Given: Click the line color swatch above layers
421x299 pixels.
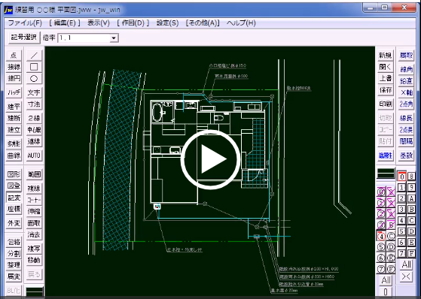Looking at the screenshot, I should pos(386,174).
